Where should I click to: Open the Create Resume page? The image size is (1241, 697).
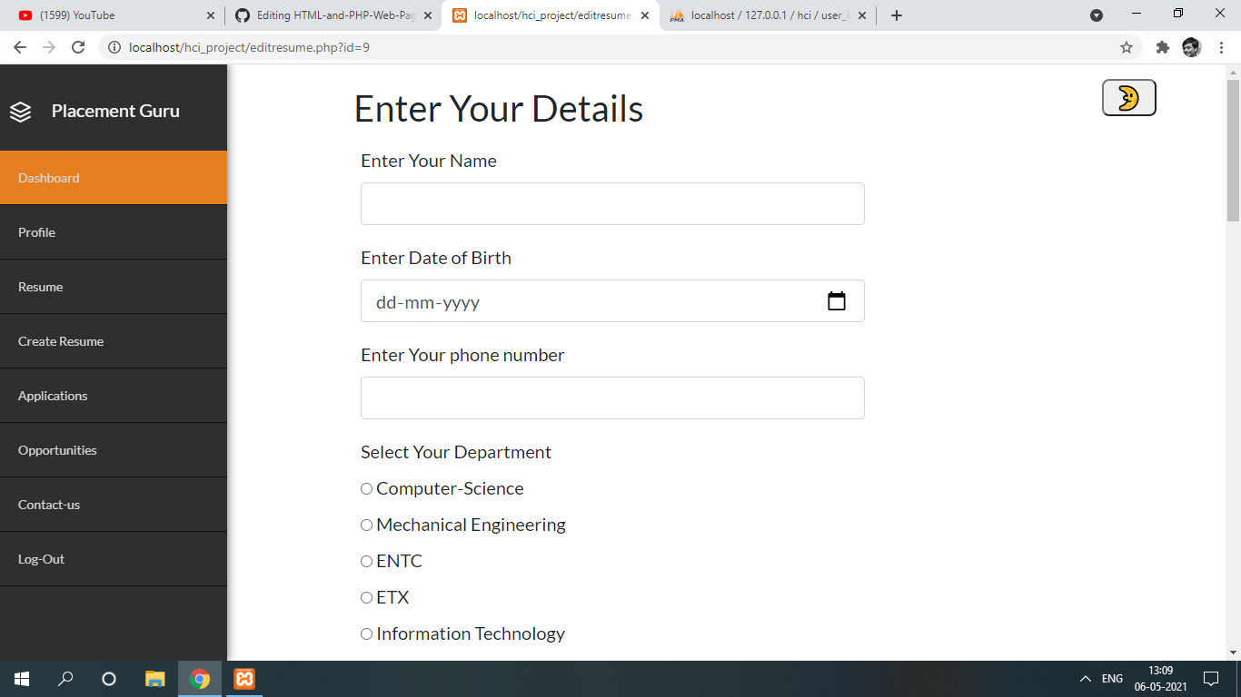coord(61,340)
